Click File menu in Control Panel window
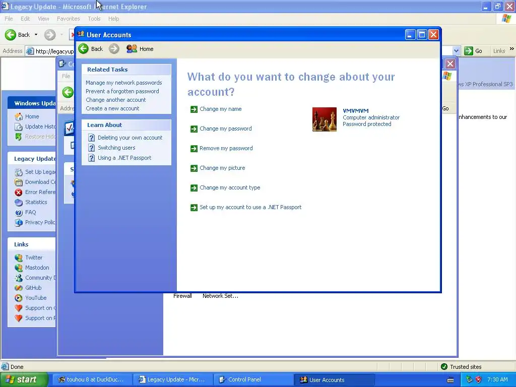Screen dimensions: 516x387 66,76
